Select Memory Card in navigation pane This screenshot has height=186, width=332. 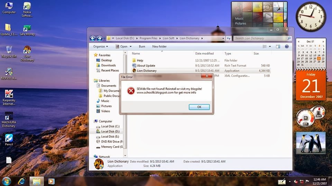[112, 146]
